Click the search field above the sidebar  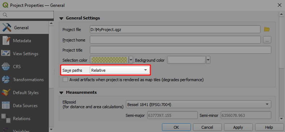pos(27,15)
